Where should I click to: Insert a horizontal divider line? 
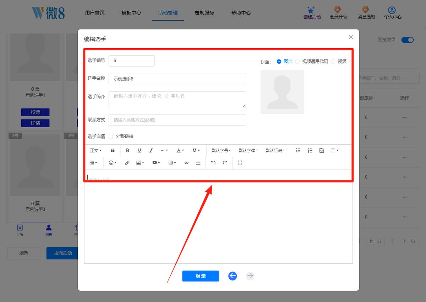(x=198, y=163)
